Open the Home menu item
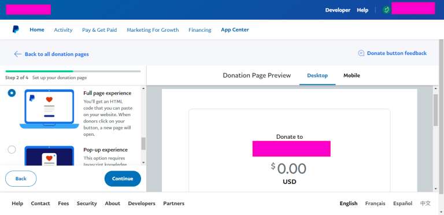The image size is (444, 215). click(37, 29)
